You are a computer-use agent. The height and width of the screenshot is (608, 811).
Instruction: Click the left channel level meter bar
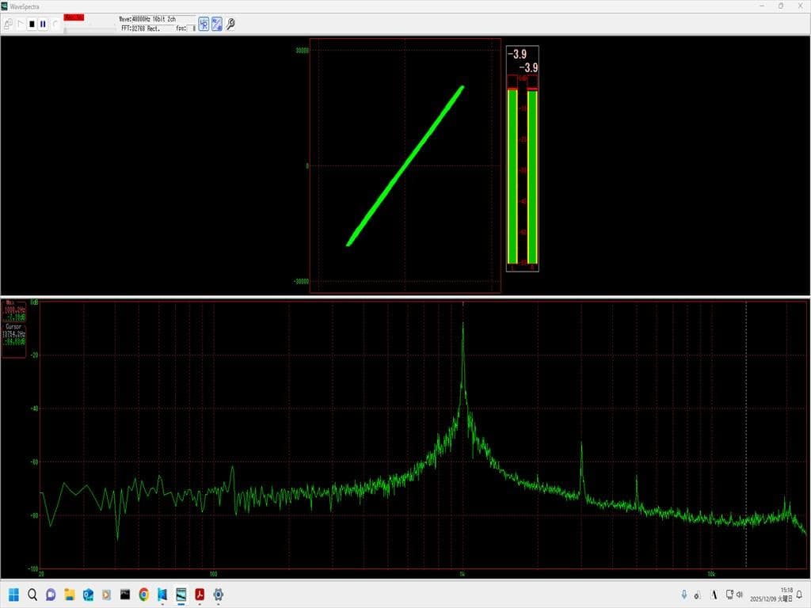click(512, 176)
